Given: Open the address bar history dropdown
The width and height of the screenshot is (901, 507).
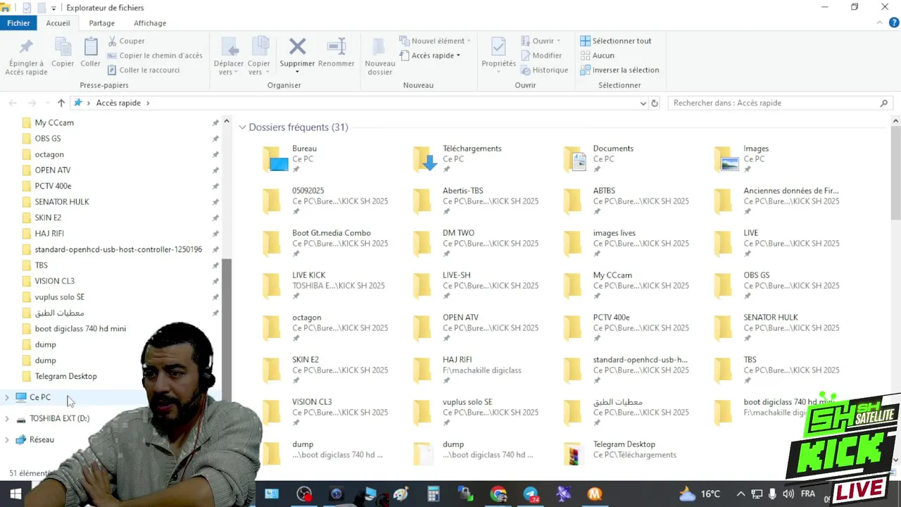Looking at the screenshot, I should (x=643, y=103).
